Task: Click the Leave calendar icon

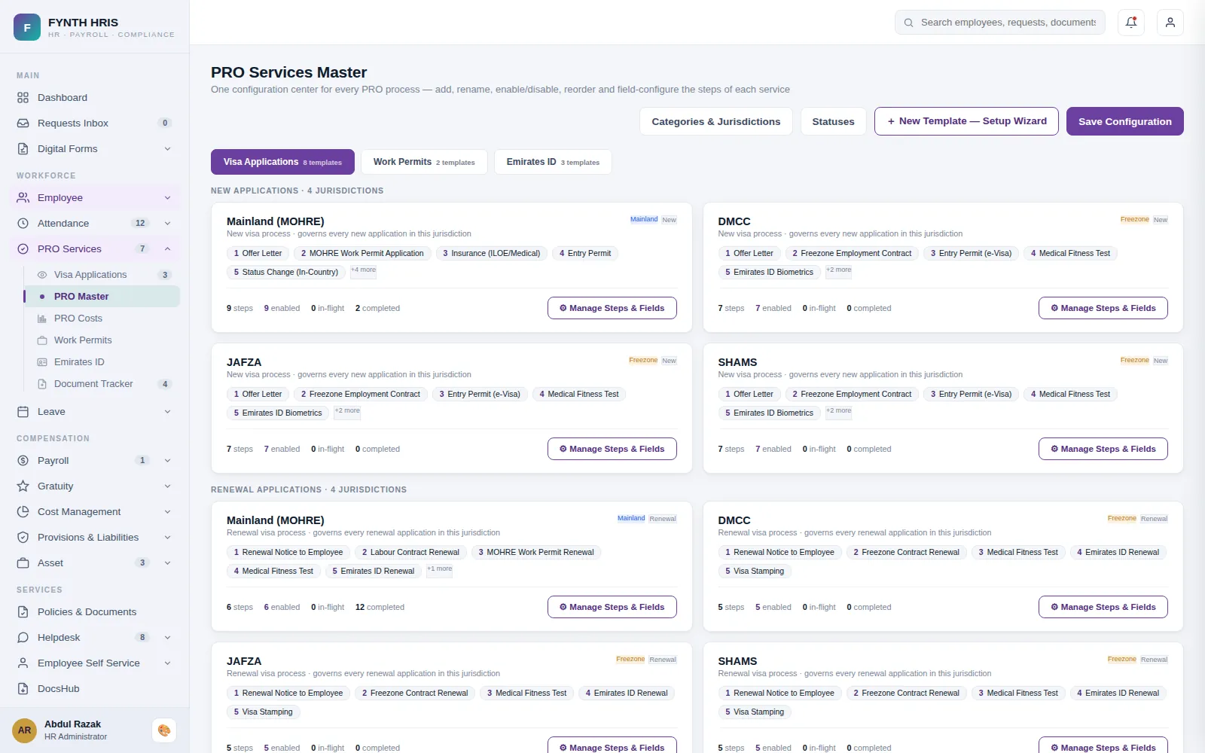Action: coord(23,412)
